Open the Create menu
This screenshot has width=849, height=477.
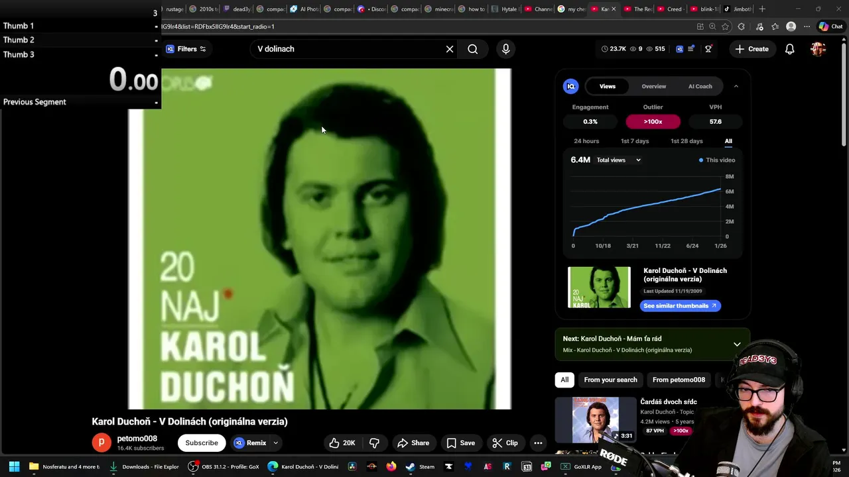(751, 49)
